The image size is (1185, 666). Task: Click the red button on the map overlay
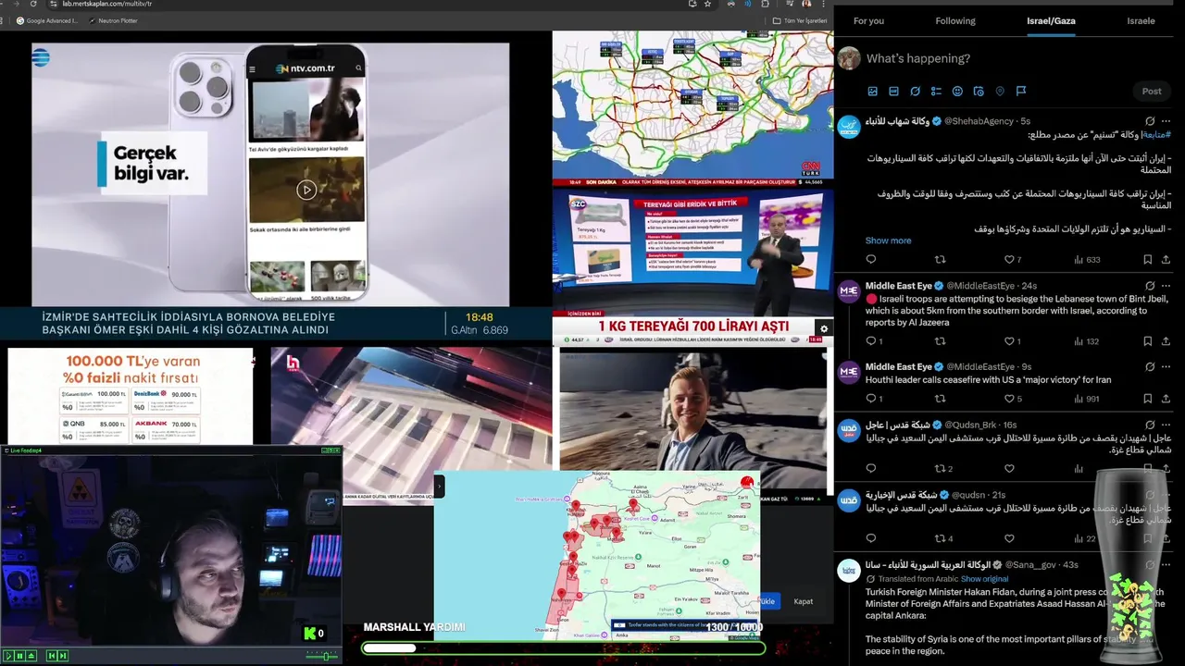[747, 483]
